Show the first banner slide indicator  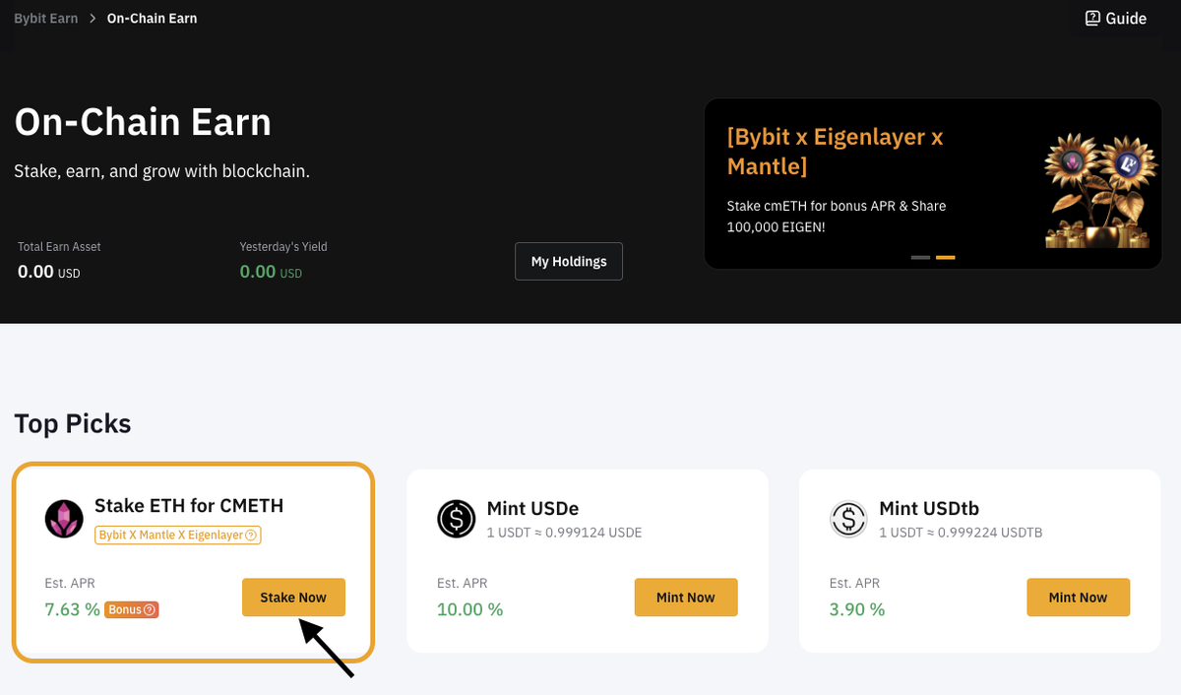[920, 257]
